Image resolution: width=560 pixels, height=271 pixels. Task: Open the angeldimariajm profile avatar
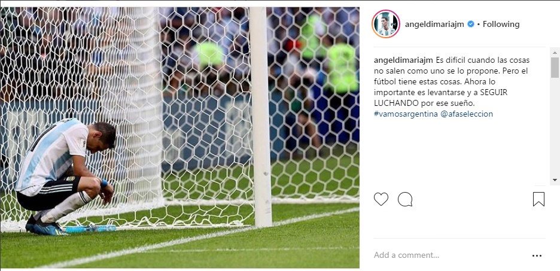[x=386, y=24]
